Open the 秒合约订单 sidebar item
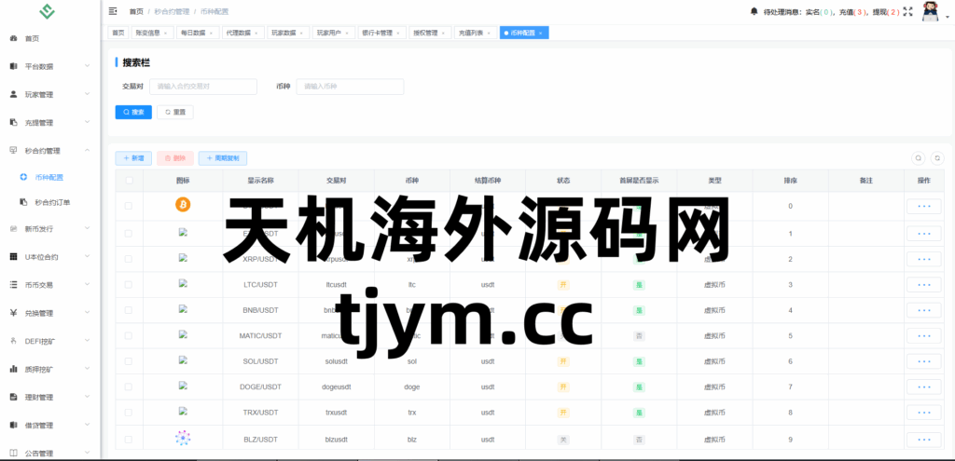 pos(52,201)
